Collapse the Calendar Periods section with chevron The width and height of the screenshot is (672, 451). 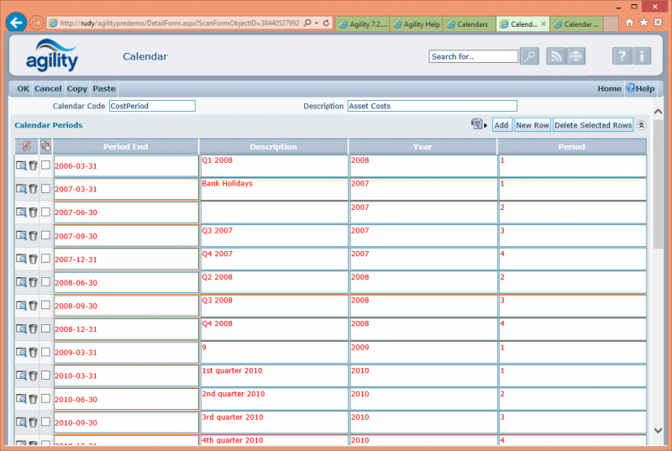click(x=642, y=125)
